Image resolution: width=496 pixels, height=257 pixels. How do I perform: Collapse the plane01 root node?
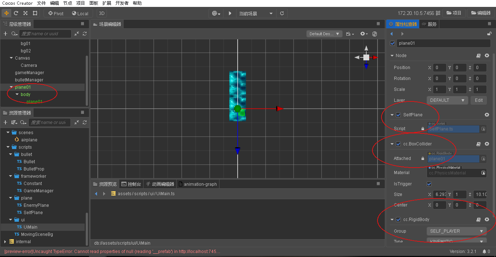coord(11,87)
